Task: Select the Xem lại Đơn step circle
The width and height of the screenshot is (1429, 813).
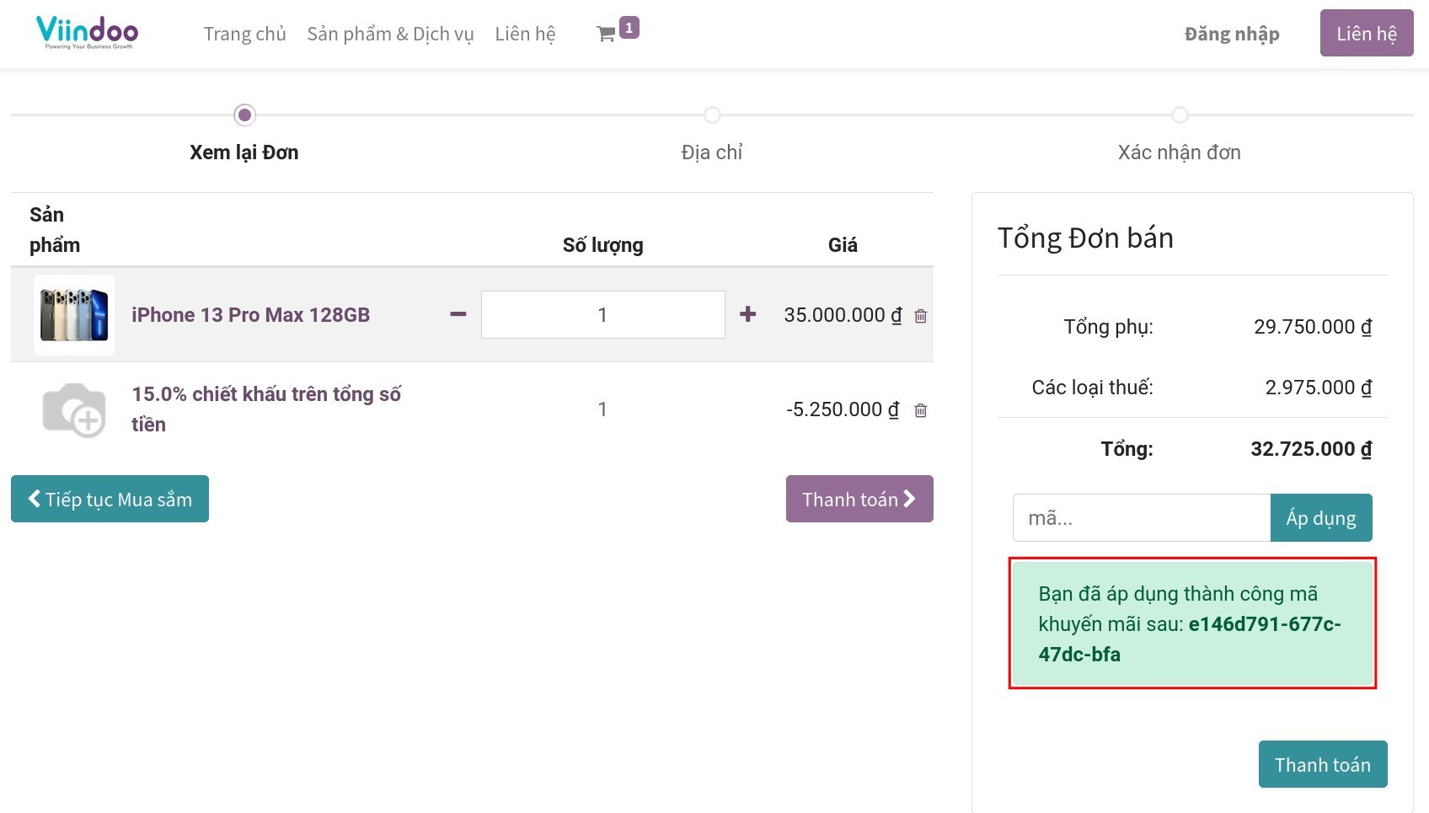Action: coord(244,115)
